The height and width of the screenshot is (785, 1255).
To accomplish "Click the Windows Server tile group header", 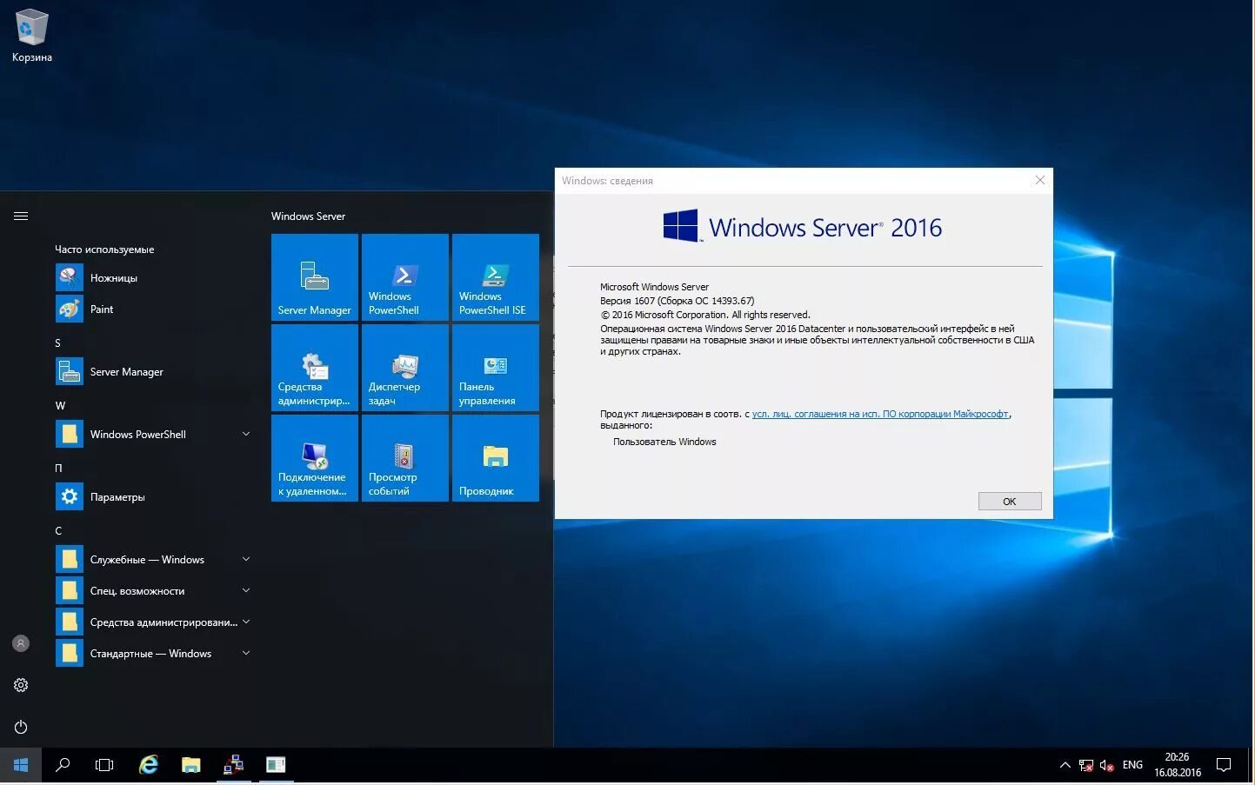I will [x=308, y=216].
